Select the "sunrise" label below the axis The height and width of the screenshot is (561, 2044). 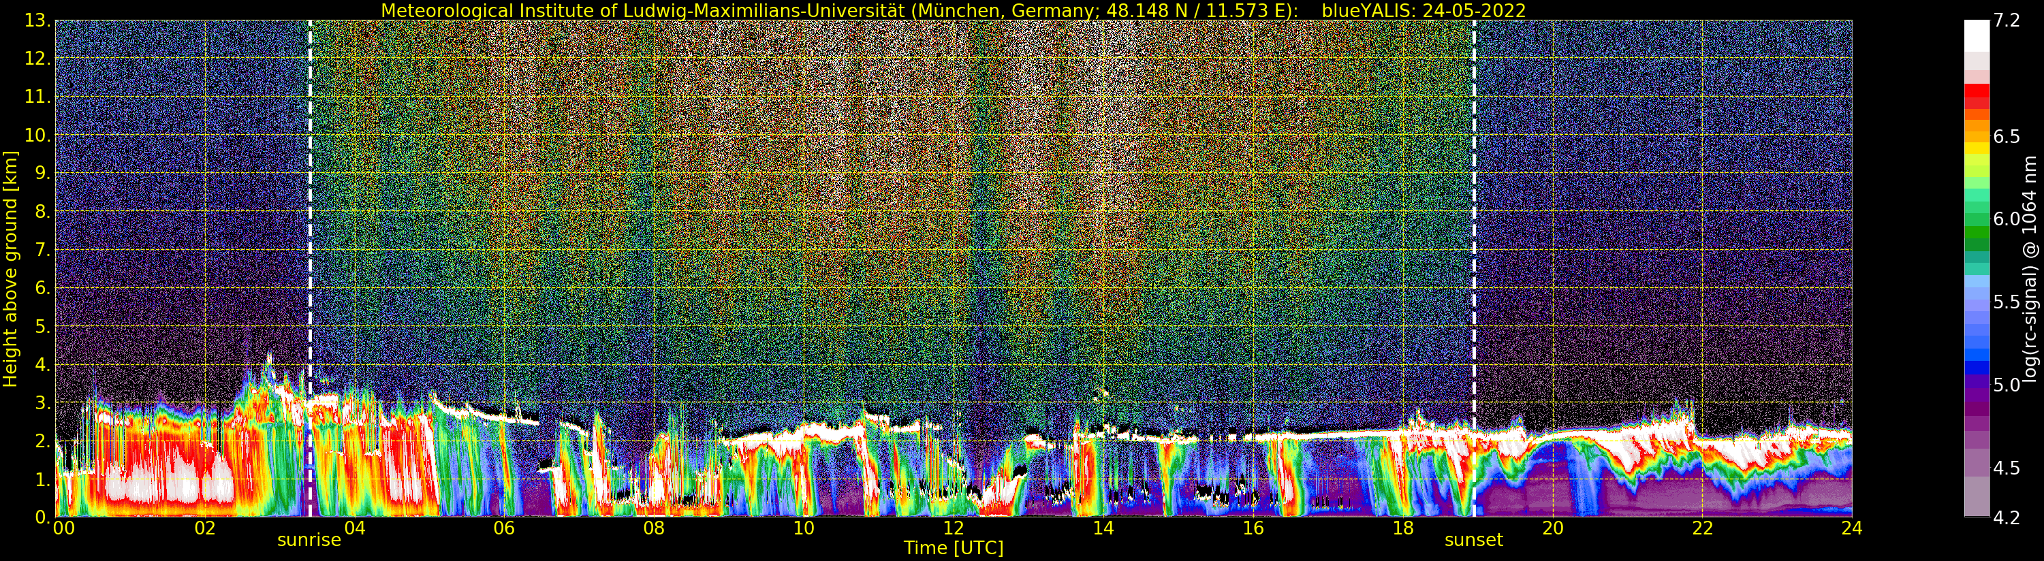[309, 541]
